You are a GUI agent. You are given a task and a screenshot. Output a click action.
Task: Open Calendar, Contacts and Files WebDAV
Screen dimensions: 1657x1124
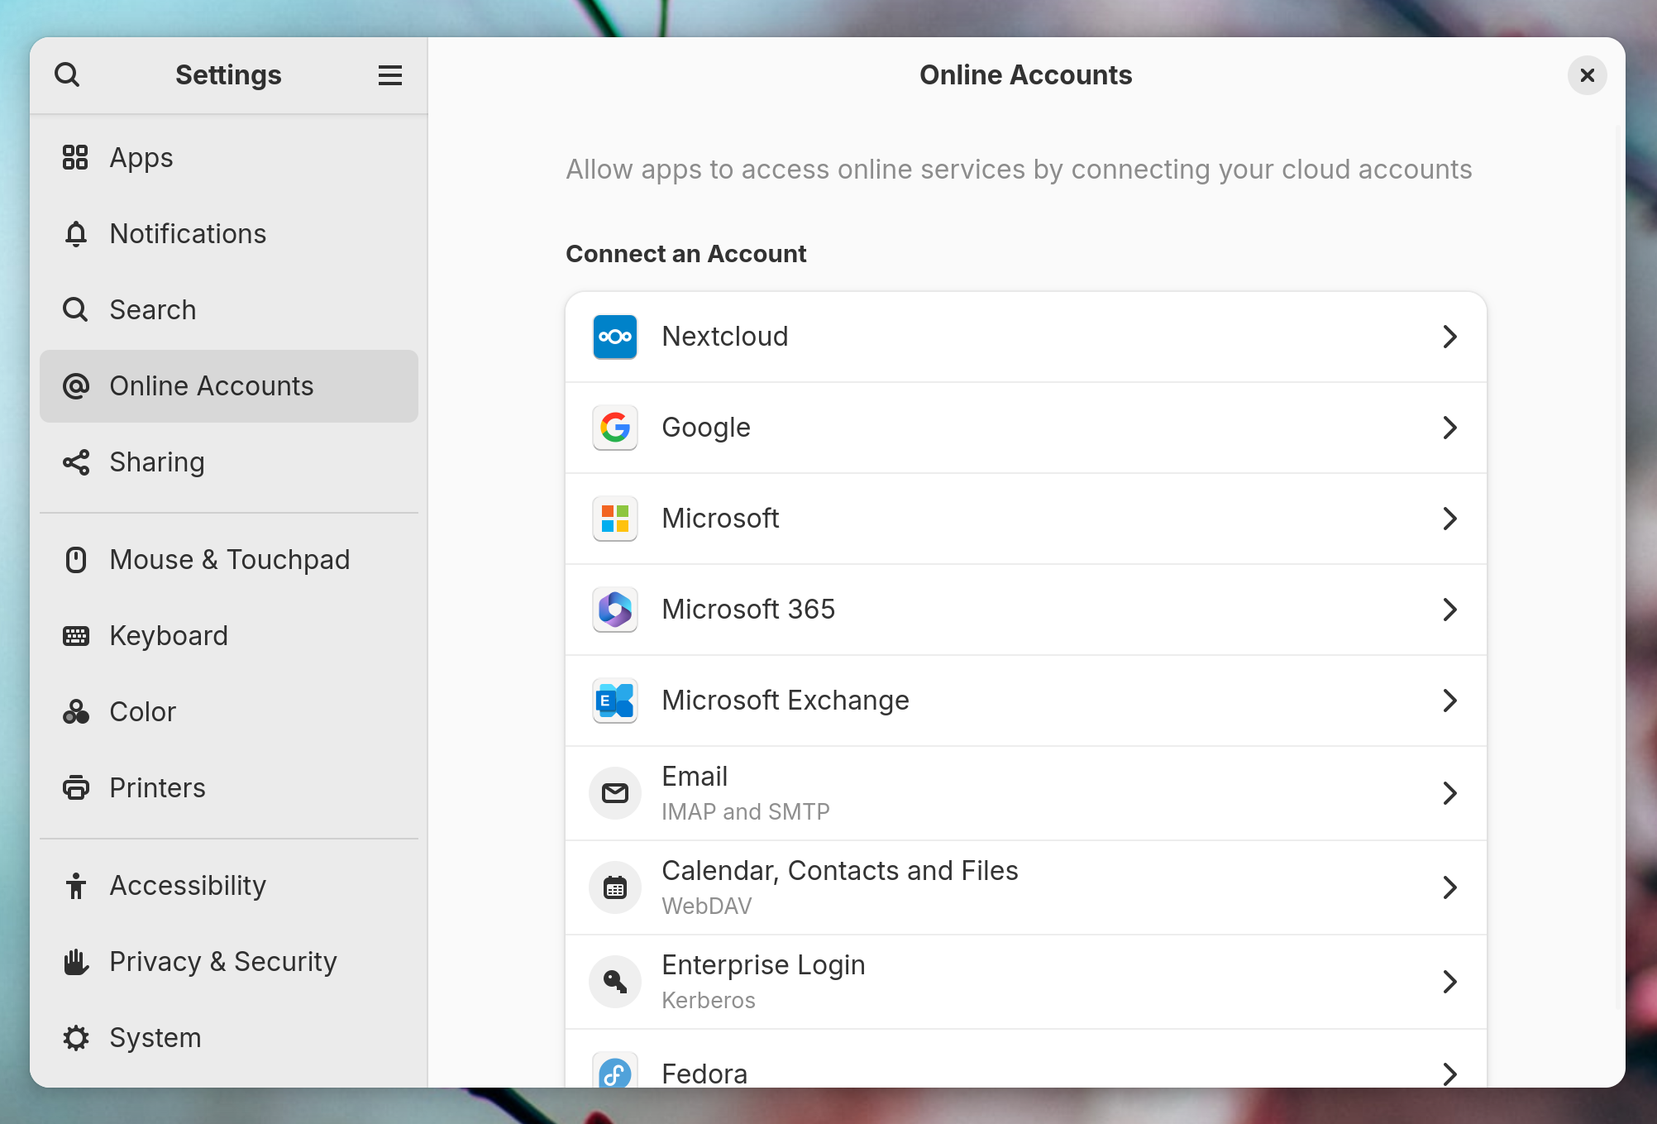(x=1024, y=887)
